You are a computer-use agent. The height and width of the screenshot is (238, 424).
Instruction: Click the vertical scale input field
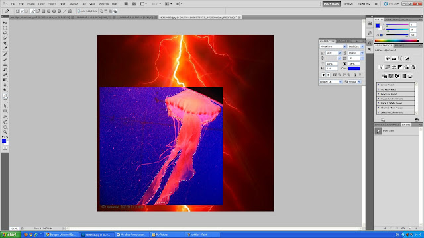(x=331, y=63)
